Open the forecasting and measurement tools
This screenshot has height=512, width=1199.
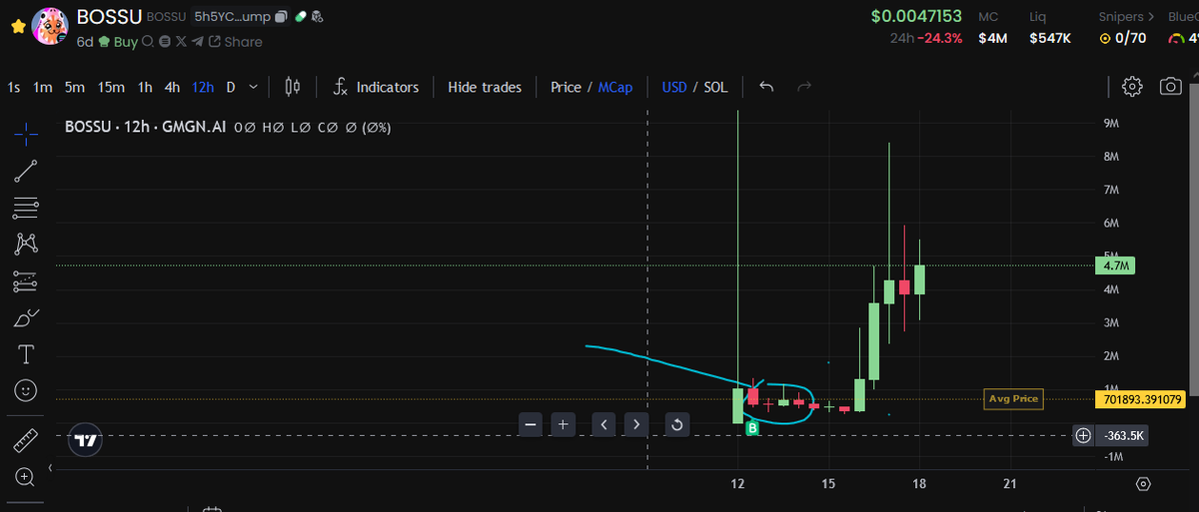click(27, 281)
